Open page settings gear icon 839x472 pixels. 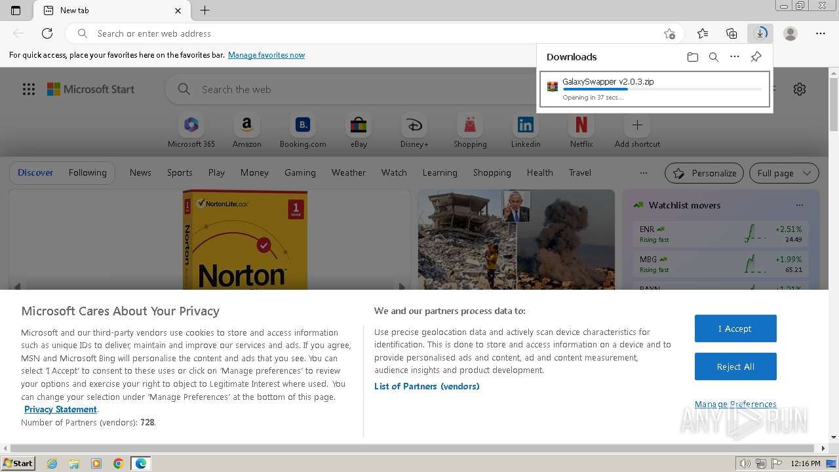[800, 89]
